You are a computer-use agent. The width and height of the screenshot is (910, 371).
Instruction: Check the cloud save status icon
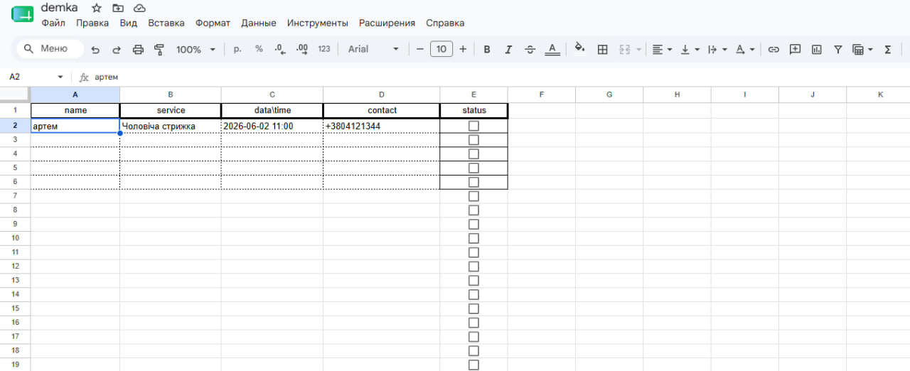[139, 8]
